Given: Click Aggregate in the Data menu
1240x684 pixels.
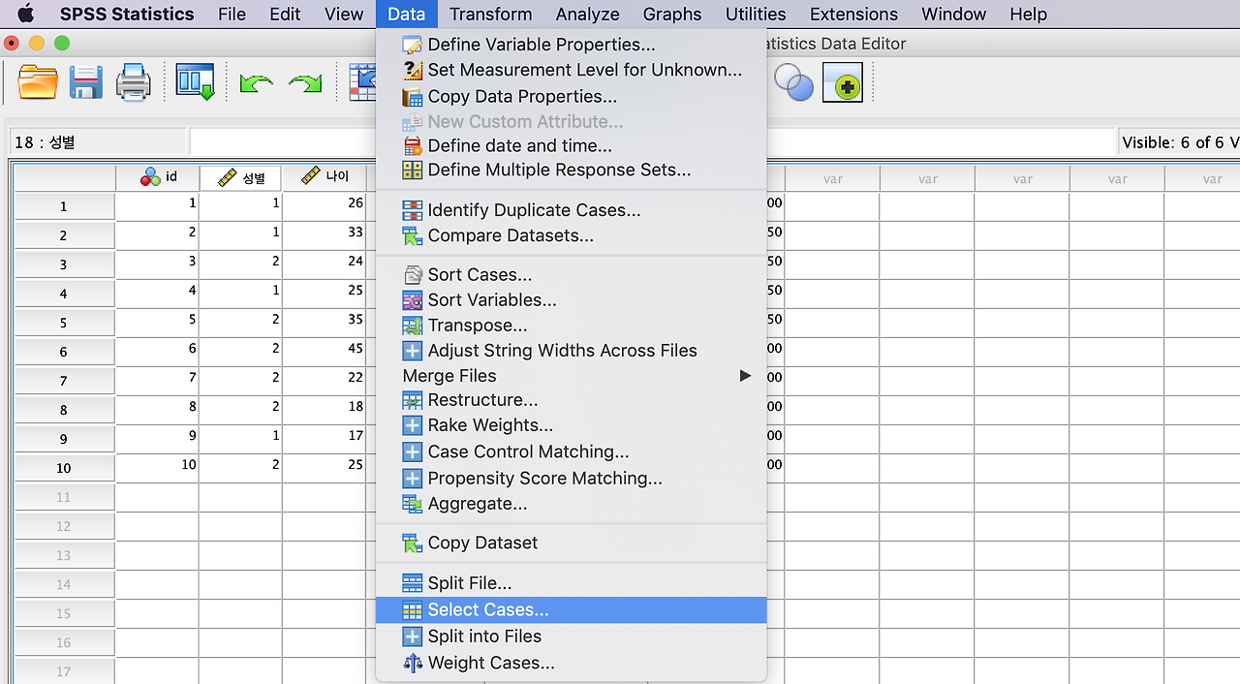Looking at the screenshot, I should coord(572,504).
